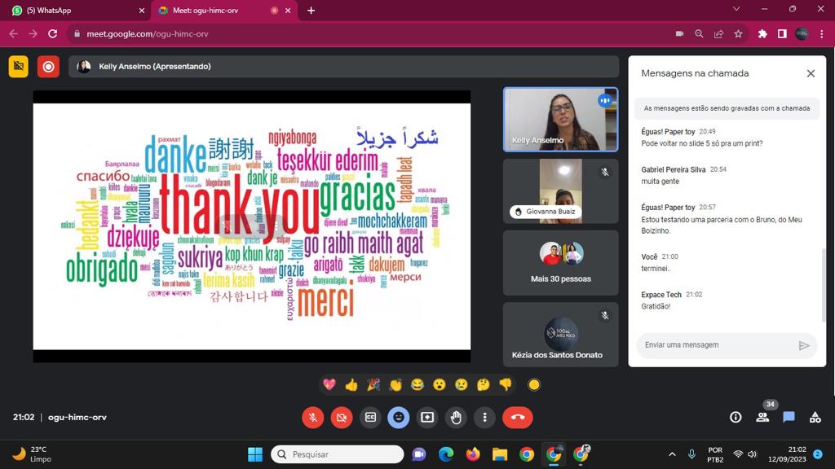Click the Enviar uma mensagem field
This screenshot has width=835, height=469.
coord(714,345)
